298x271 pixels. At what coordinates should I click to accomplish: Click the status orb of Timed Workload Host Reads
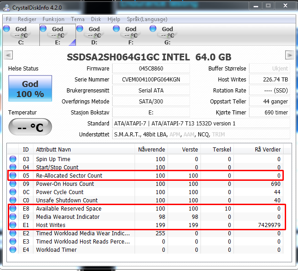click(13, 241)
